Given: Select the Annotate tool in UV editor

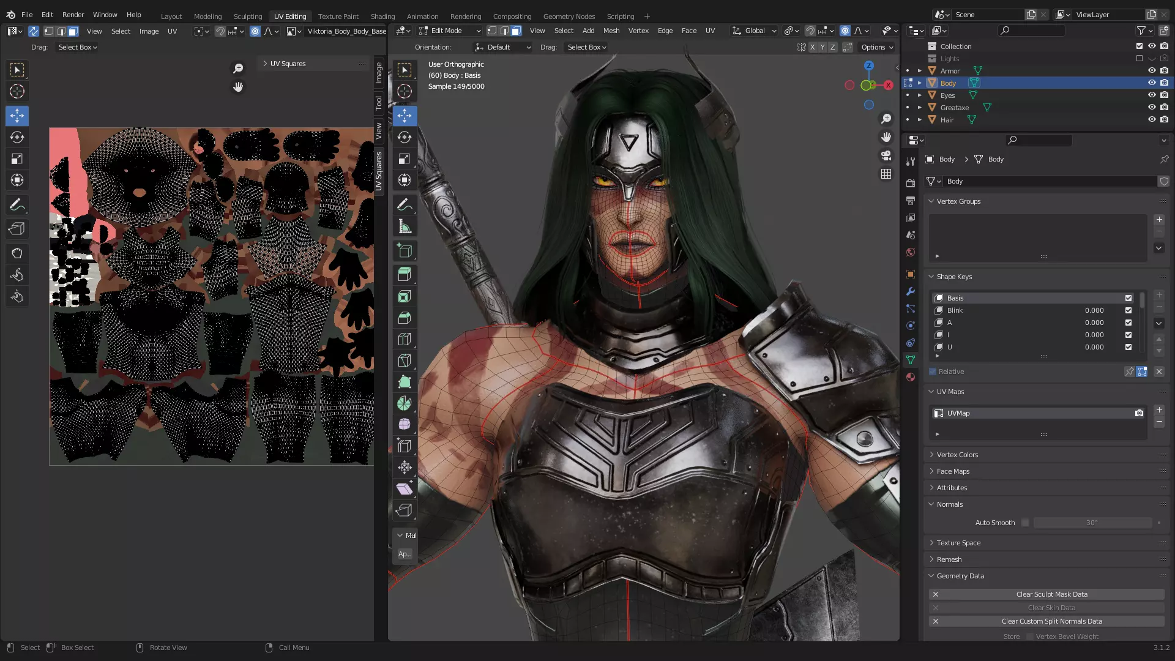Looking at the screenshot, I should pyautogui.click(x=17, y=205).
